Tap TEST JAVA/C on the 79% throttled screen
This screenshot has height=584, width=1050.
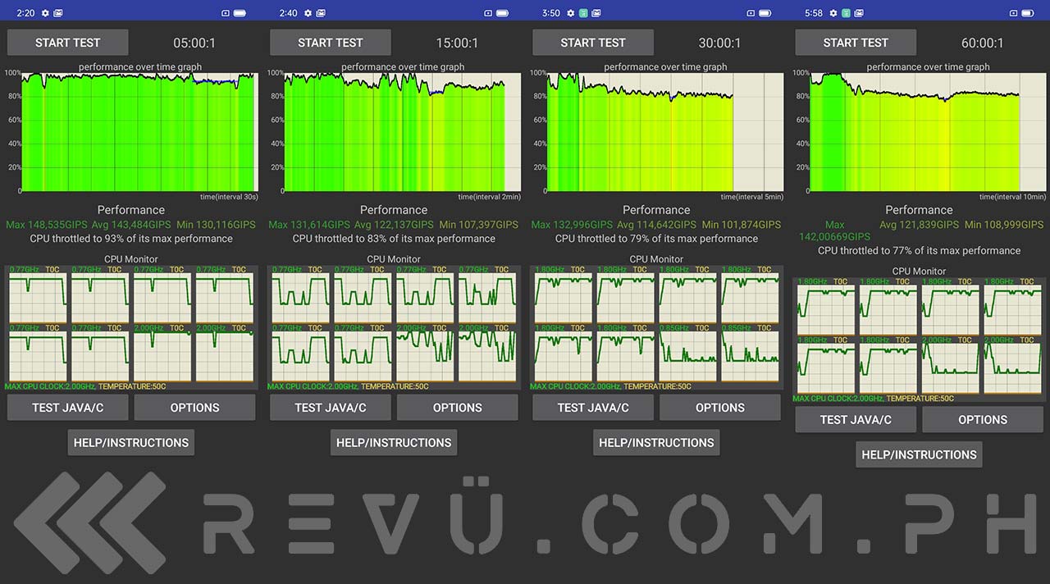(593, 408)
